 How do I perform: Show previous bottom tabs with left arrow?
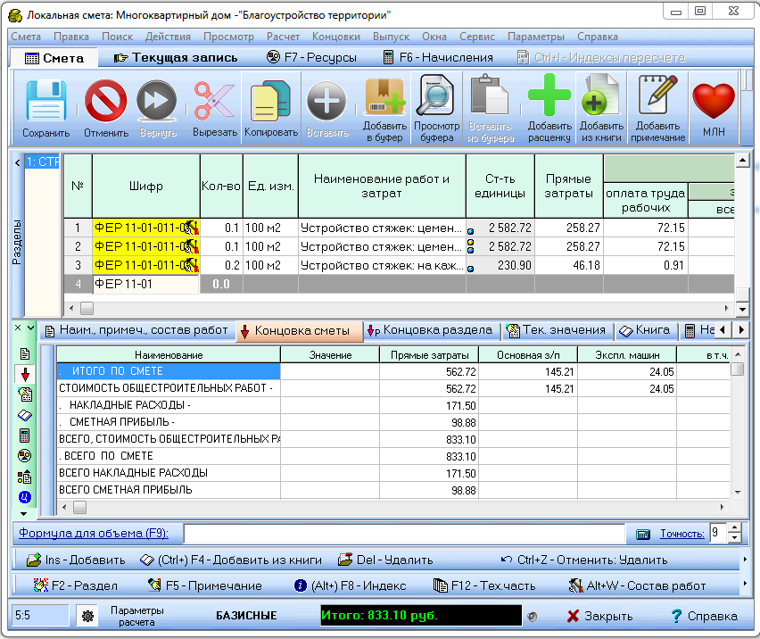(723, 330)
